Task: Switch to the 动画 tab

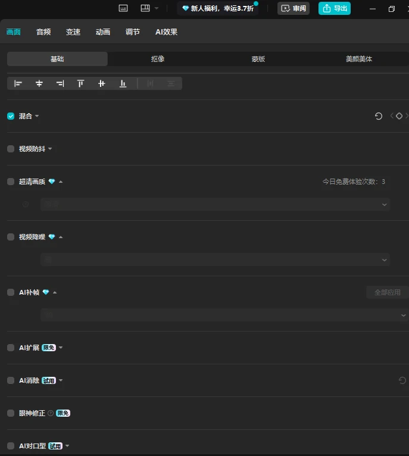Action: pos(103,32)
